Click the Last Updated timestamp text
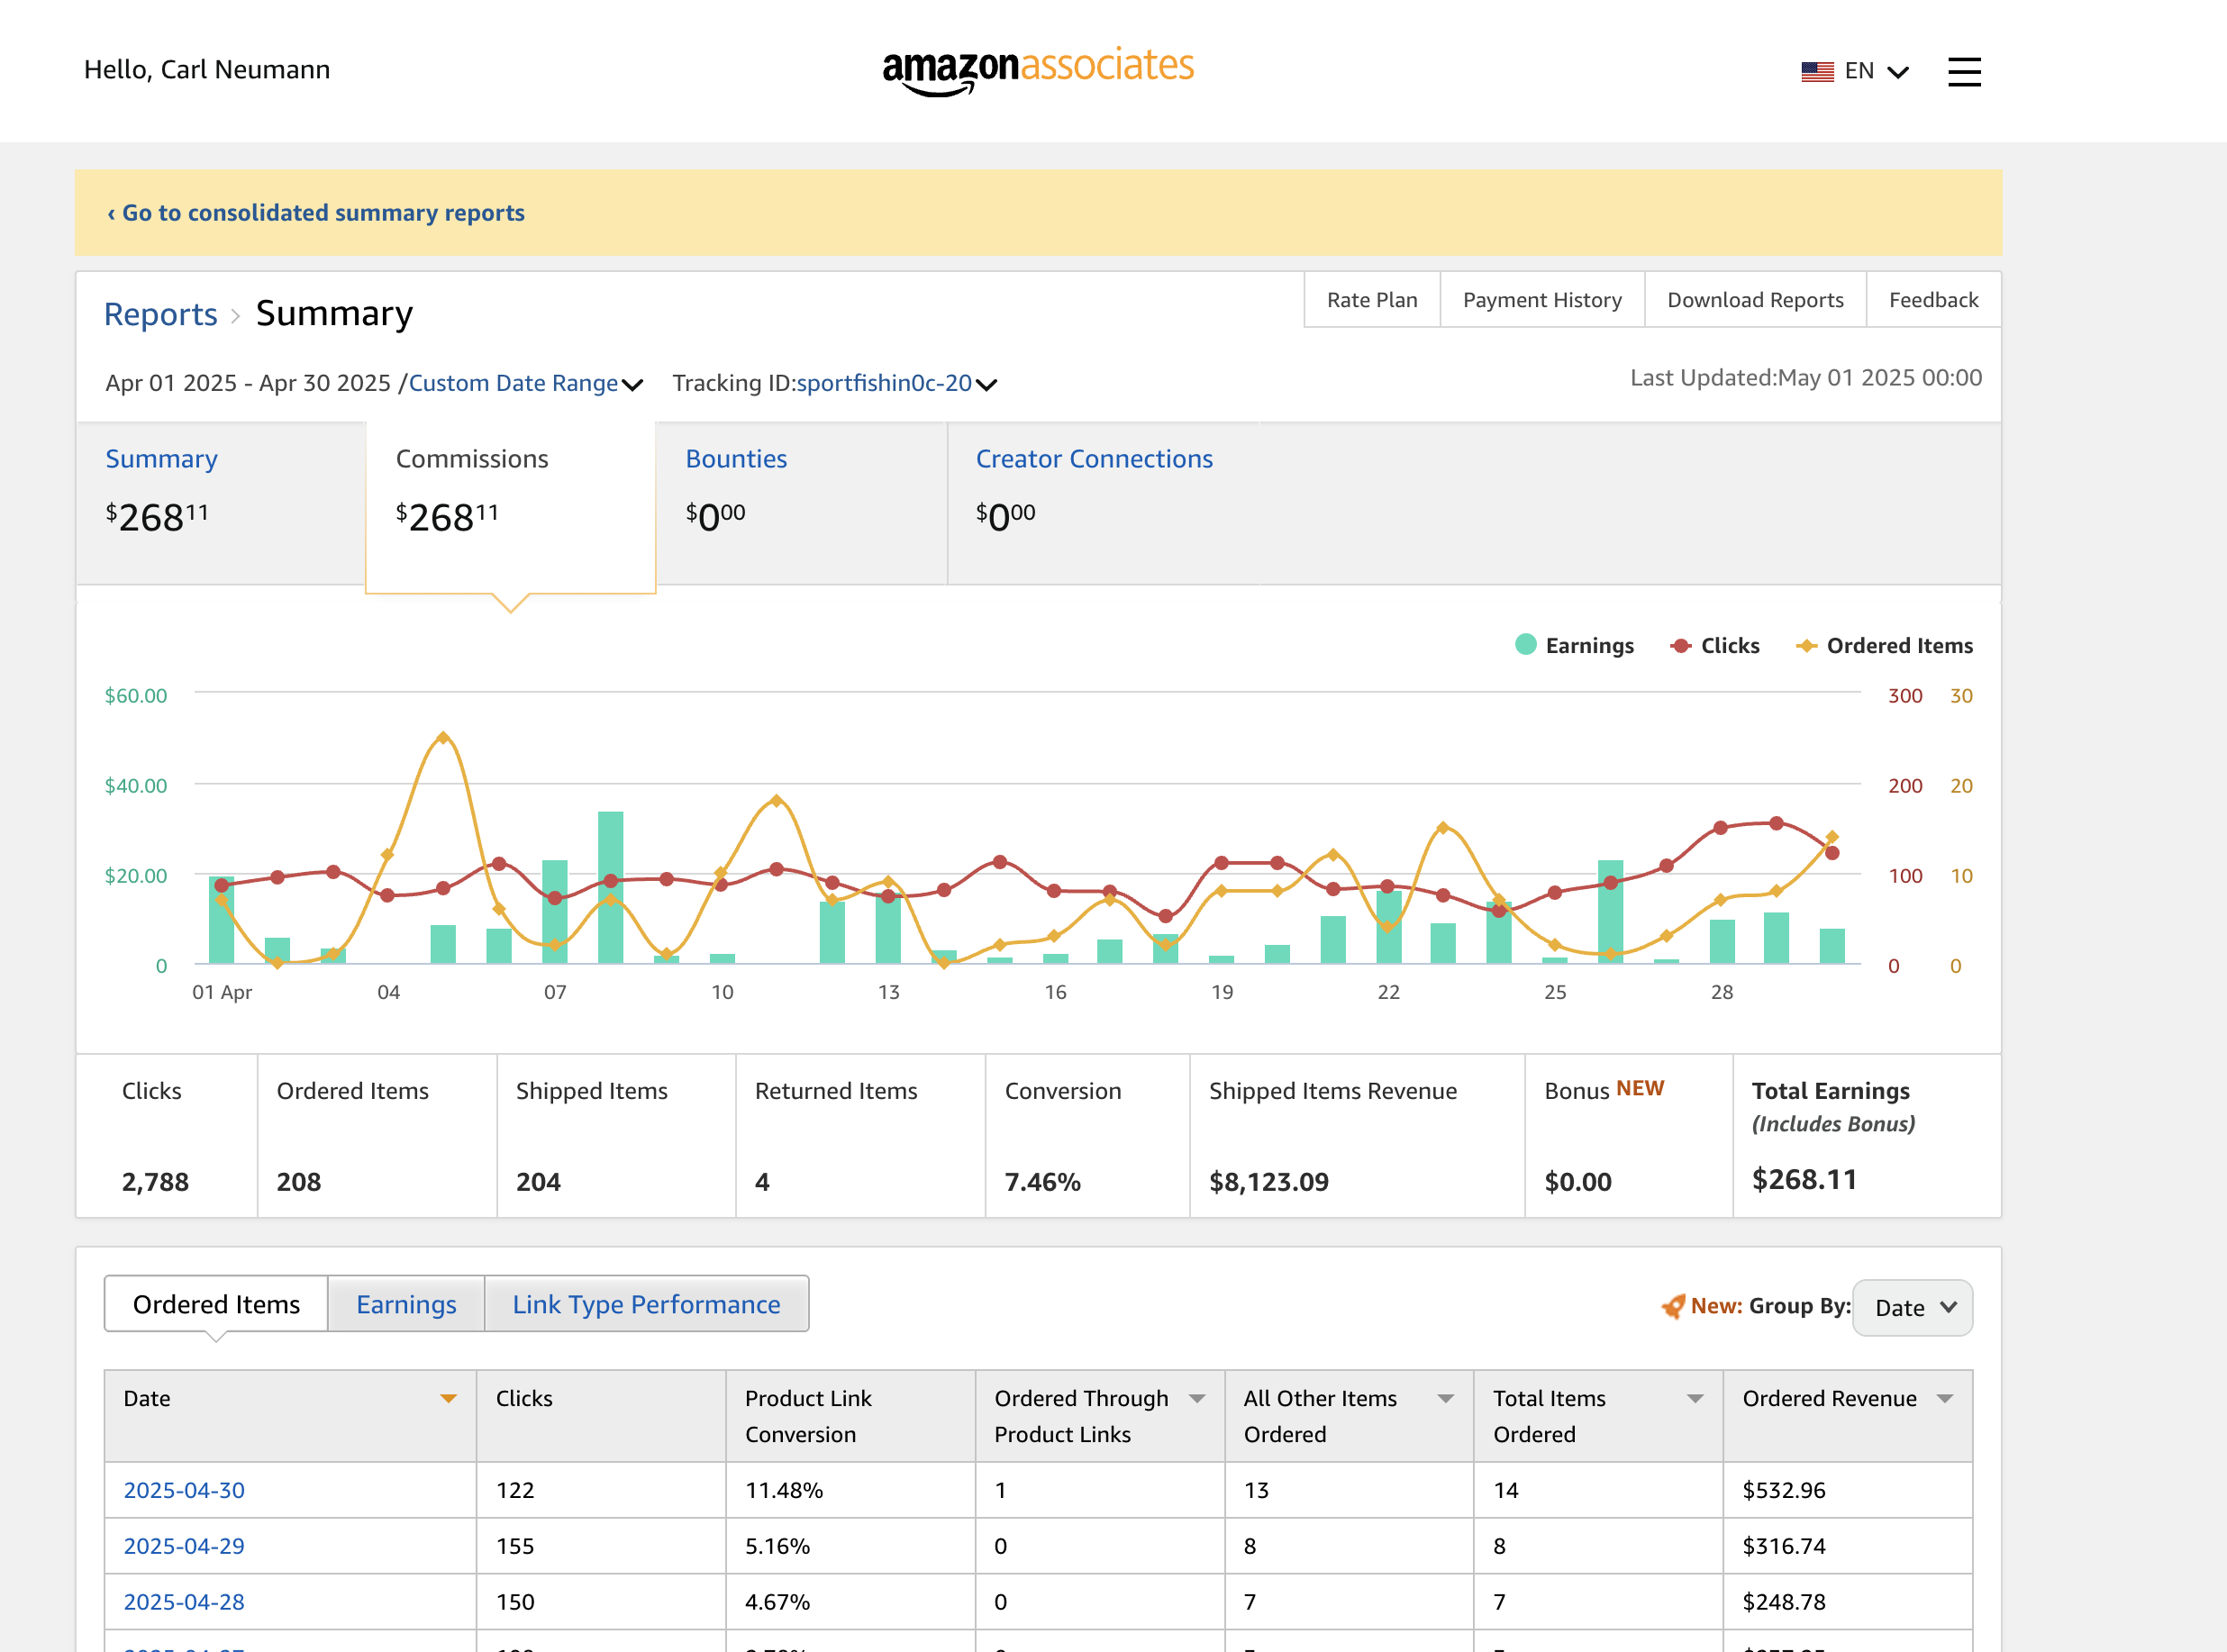The image size is (2227, 1652). pyautogui.click(x=1806, y=378)
